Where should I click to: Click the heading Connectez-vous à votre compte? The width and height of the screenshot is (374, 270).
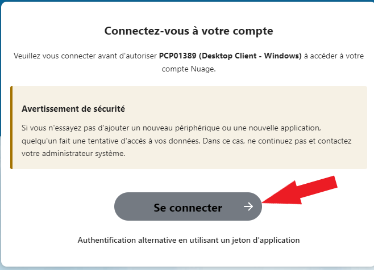[x=189, y=30]
